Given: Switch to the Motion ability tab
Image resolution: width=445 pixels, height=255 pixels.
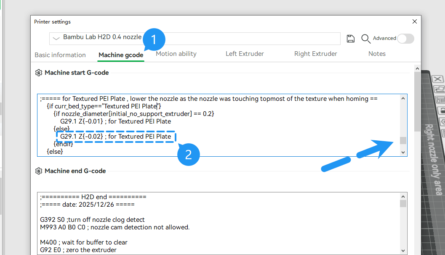Looking at the screenshot, I should [176, 54].
